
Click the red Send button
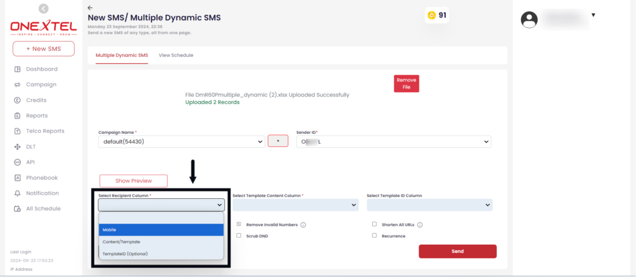(x=458, y=251)
